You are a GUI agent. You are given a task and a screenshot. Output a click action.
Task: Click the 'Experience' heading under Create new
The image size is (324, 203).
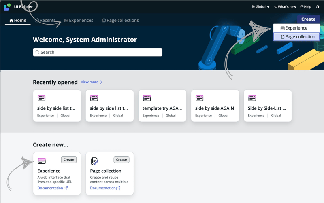pyautogui.click(x=49, y=171)
